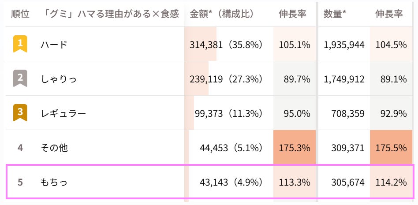
Task: Click the レギュラー row label
Action: pyautogui.click(x=63, y=114)
